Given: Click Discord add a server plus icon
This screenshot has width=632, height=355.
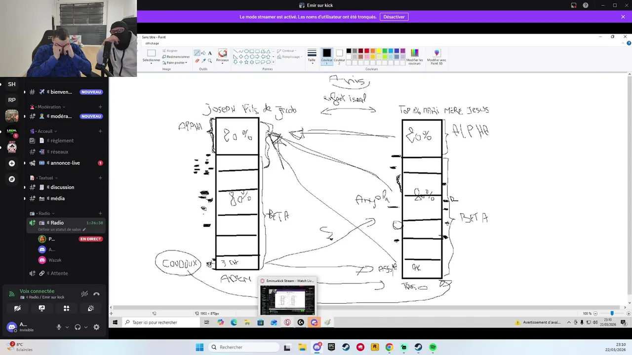Looking at the screenshot, I should (12, 163).
